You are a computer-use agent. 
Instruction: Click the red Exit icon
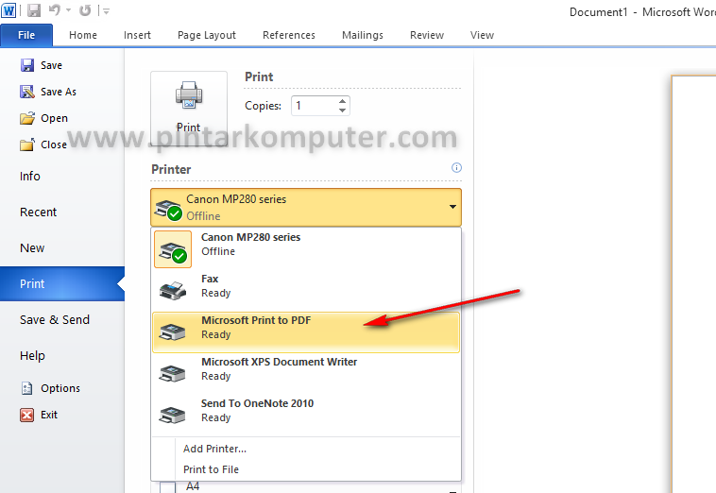27,415
